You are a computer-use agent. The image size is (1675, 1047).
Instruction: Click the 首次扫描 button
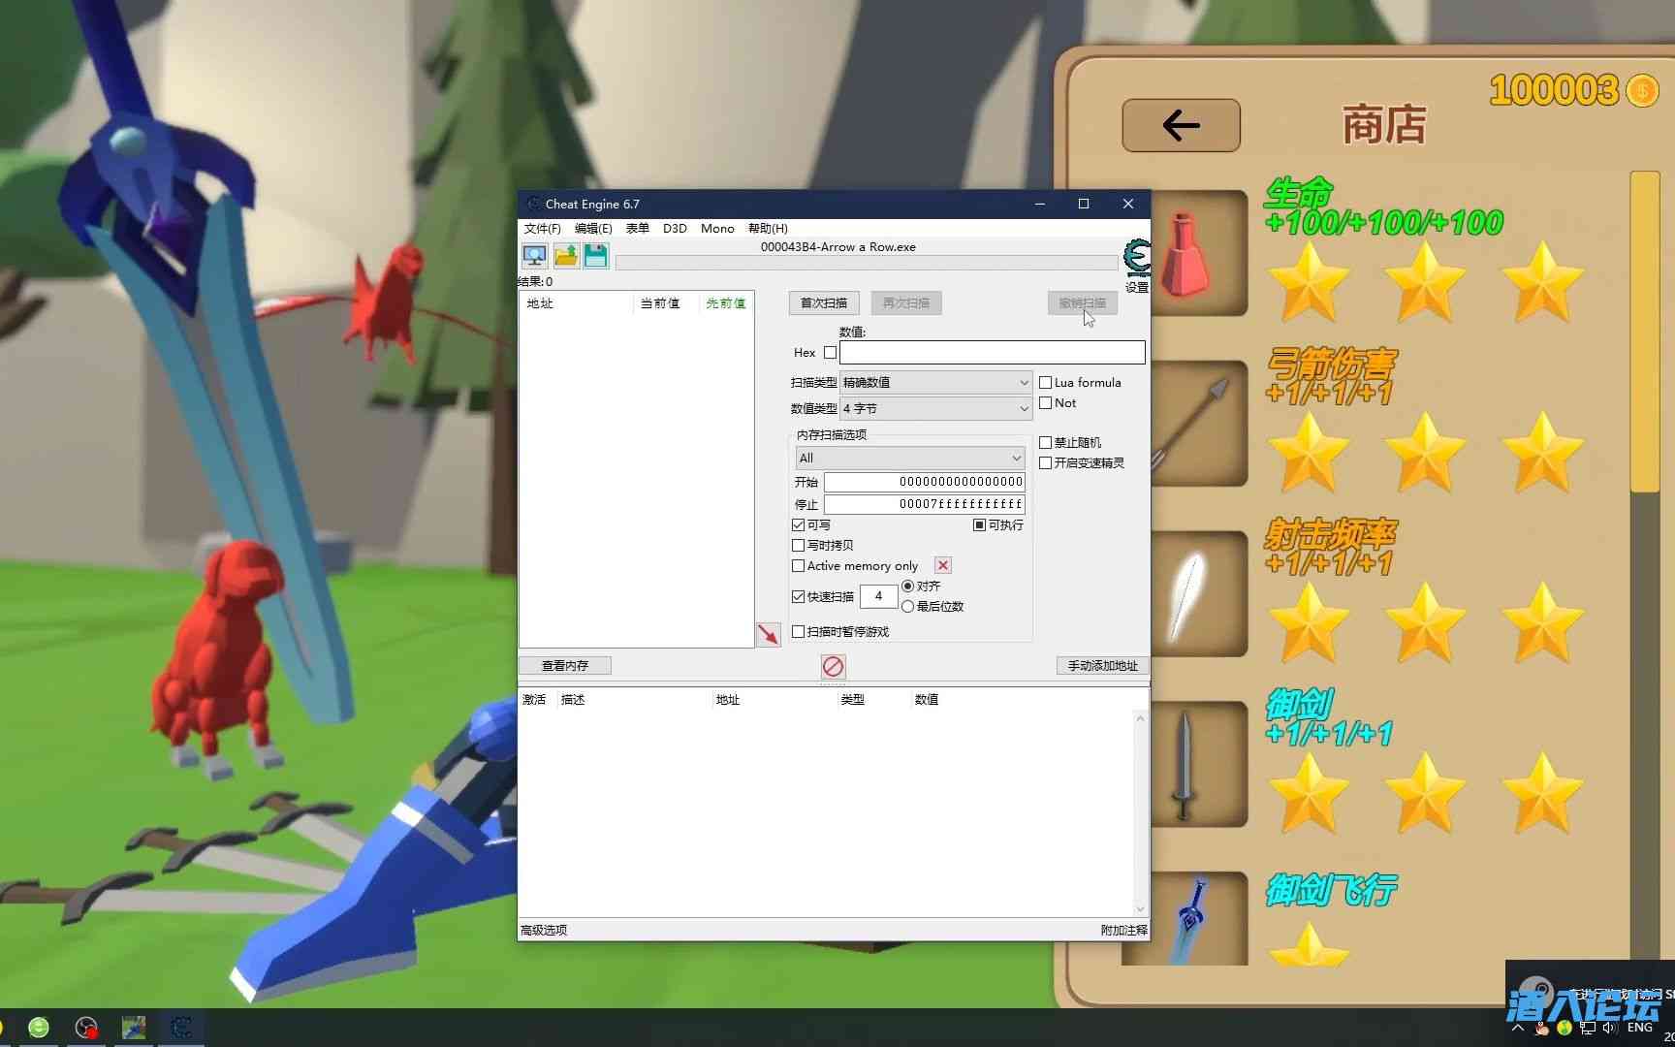pos(823,303)
